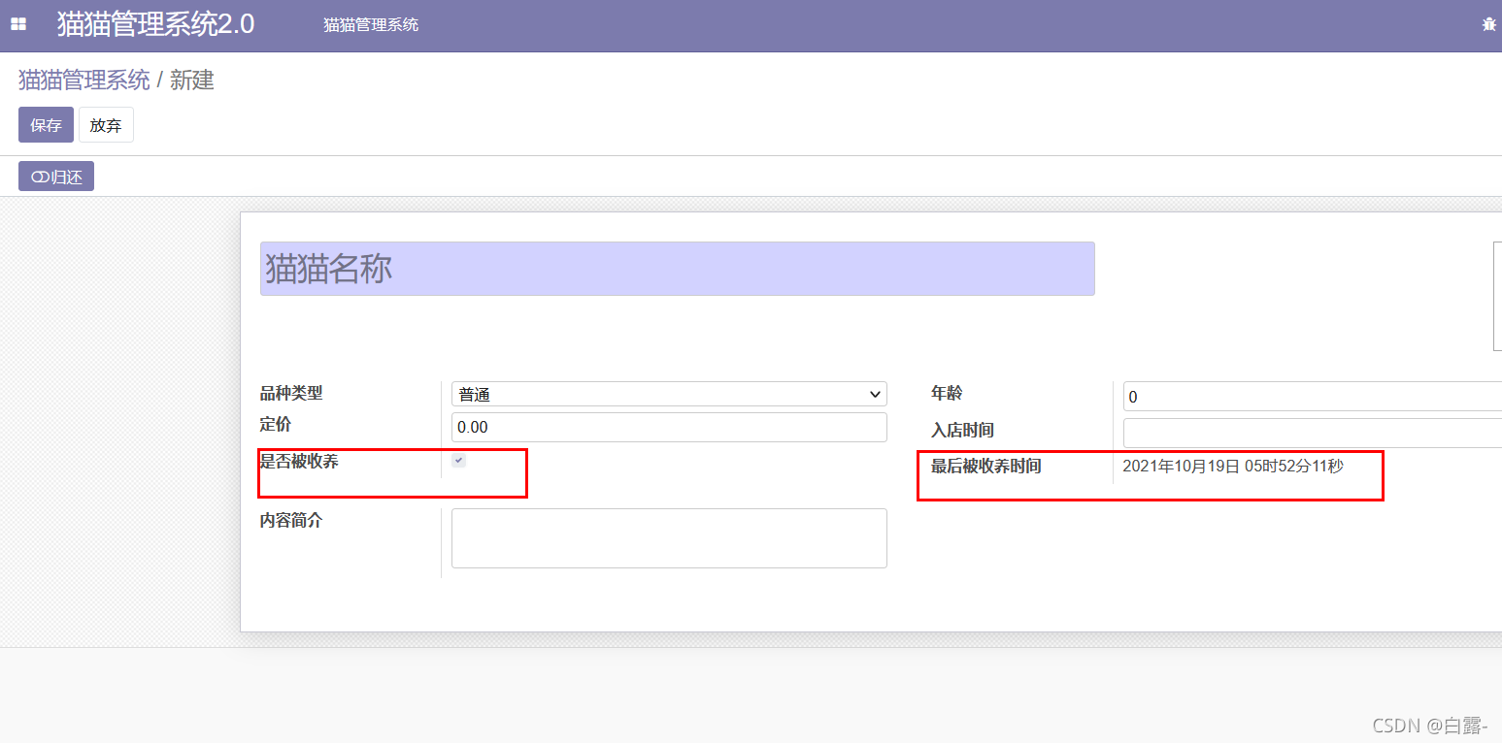The image size is (1502, 743).
Task: Click the 最后被收养时间 field label
Action: [x=986, y=467]
